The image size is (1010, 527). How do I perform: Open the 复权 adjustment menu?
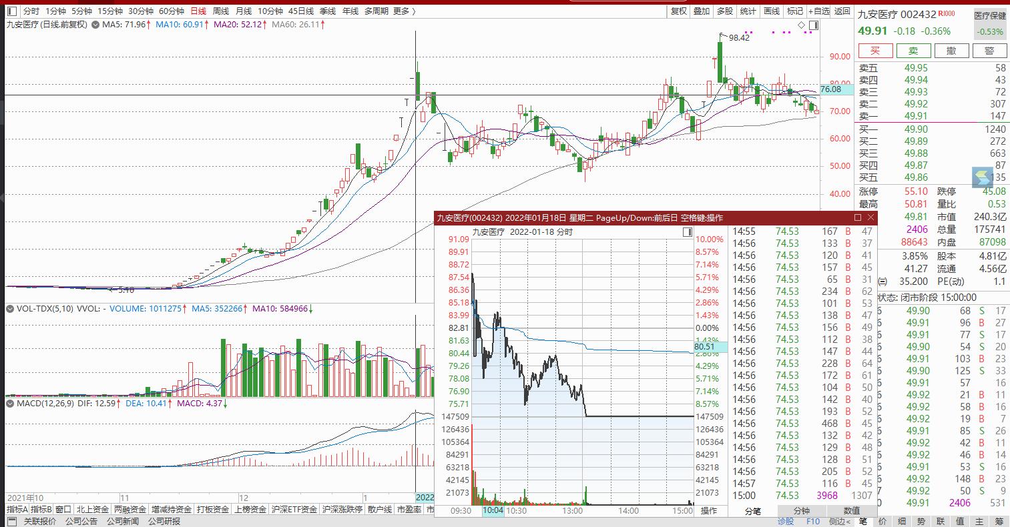[679, 11]
